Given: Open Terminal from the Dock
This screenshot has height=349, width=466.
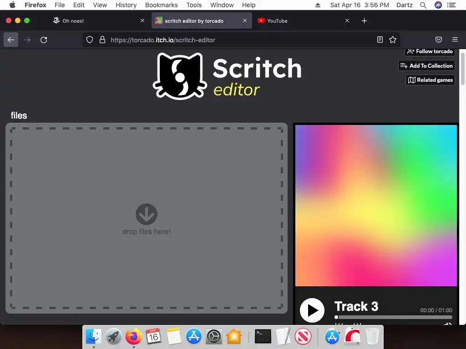Looking at the screenshot, I should [263, 337].
